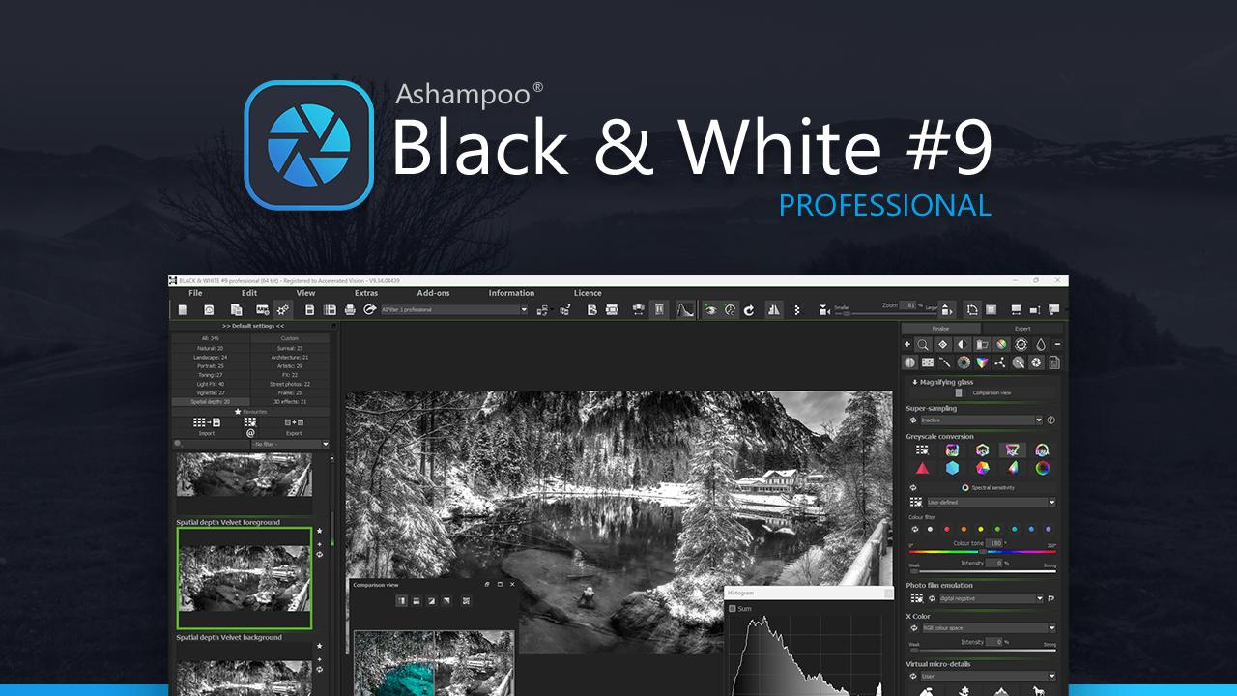Open the AIFilter 1 professional dropdown
The image size is (1237, 696).
454,310
